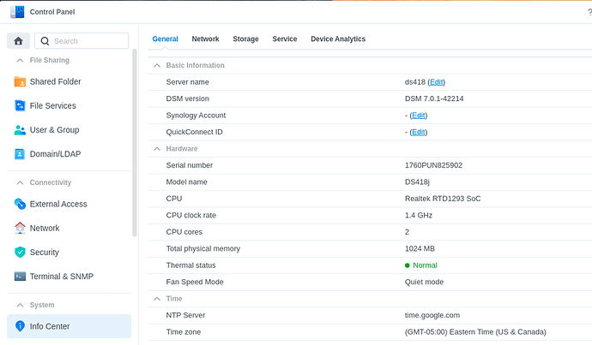The width and height of the screenshot is (592, 345).
Task: Collapse the Basic Information section
Action: (157, 66)
